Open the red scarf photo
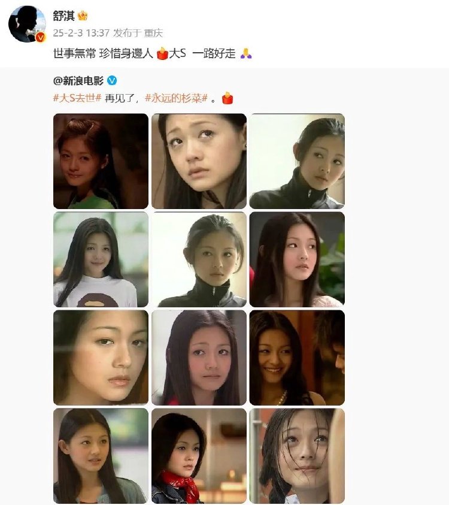The image size is (449, 505). pos(199,456)
